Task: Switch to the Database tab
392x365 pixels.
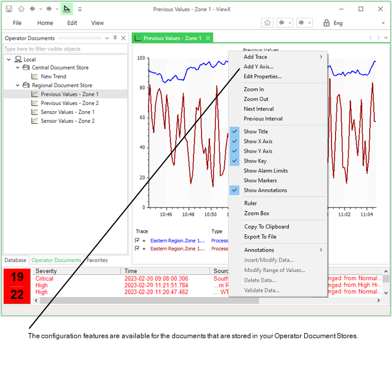Action: [15, 260]
